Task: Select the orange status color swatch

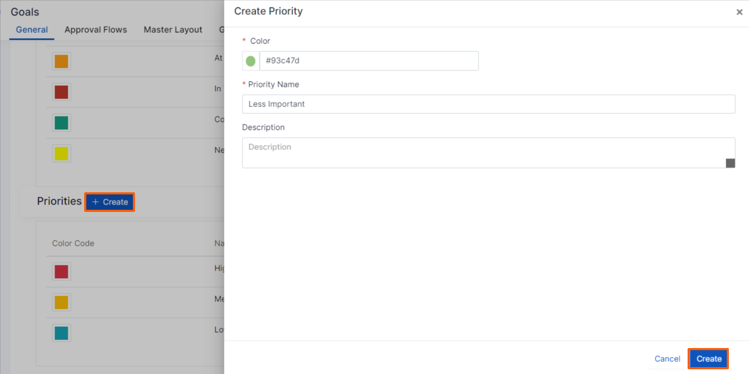Action: 61,61
